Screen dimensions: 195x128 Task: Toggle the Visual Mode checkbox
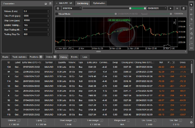(57, 14)
